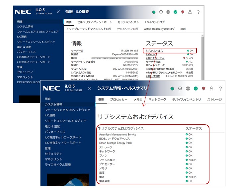Open user account icon in front window header
Image resolution: width=239 pixels, height=188 pixels.
coord(211,89)
